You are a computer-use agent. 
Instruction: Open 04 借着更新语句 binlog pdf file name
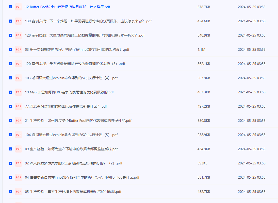[x=82, y=178]
